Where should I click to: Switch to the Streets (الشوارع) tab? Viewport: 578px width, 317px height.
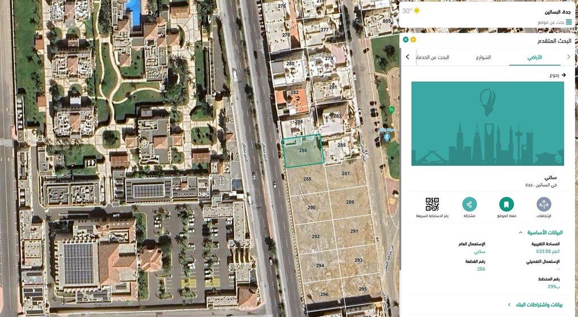click(x=483, y=58)
